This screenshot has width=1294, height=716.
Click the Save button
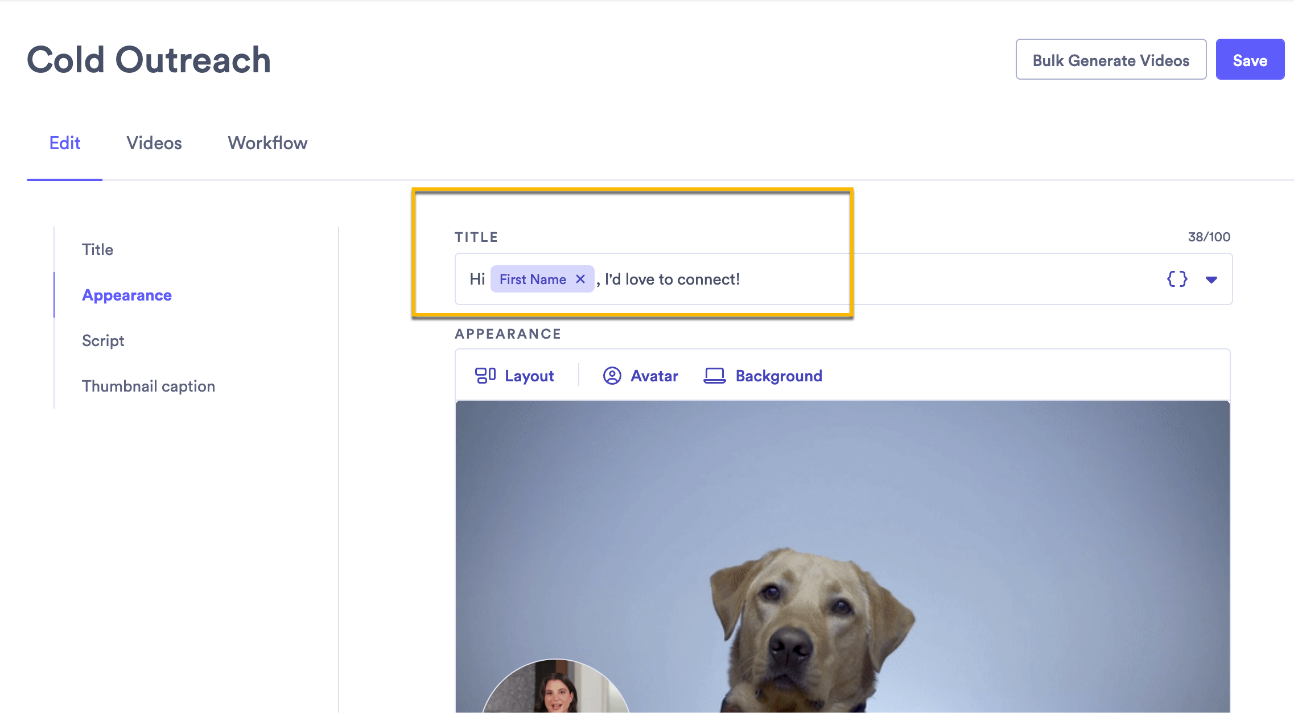tap(1250, 59)
